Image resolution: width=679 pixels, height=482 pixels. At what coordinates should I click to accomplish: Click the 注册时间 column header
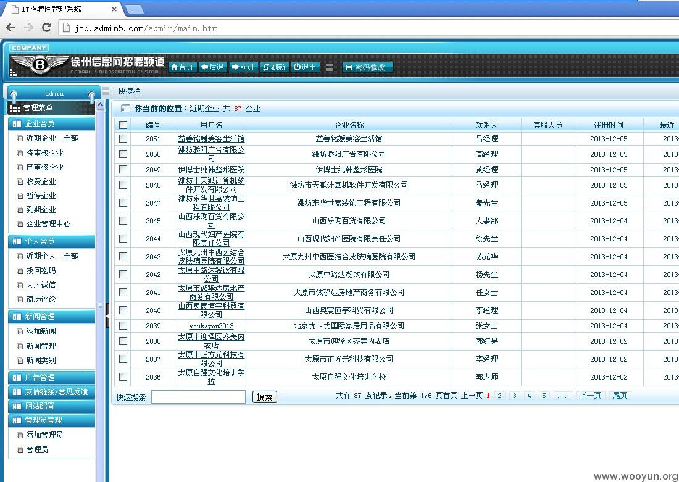point(609,125)
